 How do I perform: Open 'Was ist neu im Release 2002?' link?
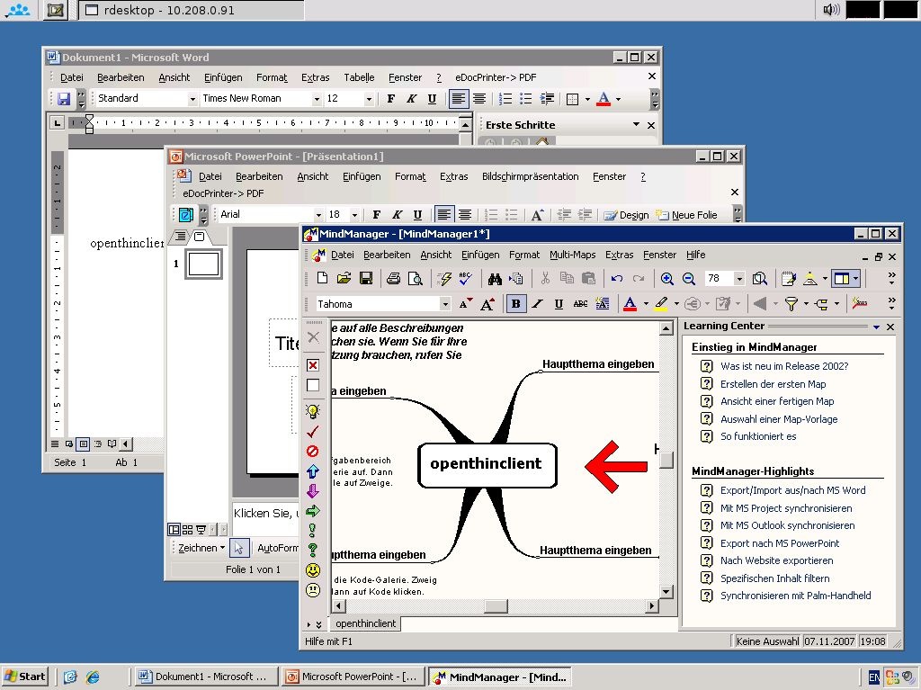784,366
